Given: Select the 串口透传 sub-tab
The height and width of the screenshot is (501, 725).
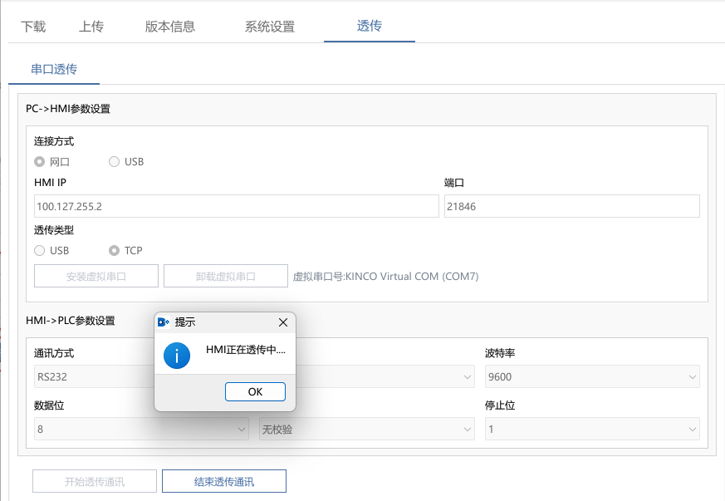Looking at the screenshot, I should click(x=54, y=70).
